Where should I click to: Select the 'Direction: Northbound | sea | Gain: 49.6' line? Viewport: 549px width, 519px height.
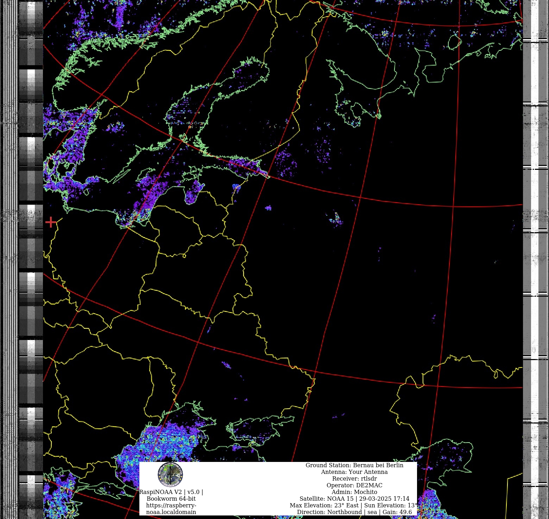pos(354,512)
